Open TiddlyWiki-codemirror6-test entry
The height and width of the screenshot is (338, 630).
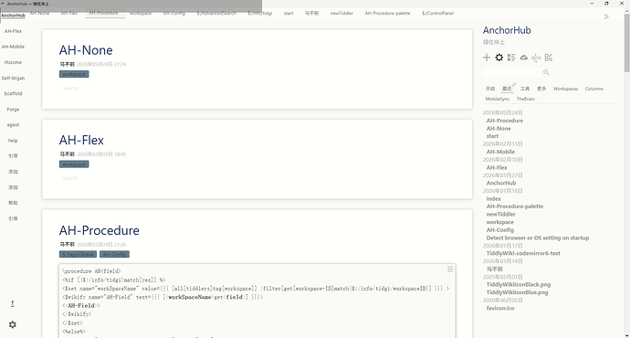(523, 253)
